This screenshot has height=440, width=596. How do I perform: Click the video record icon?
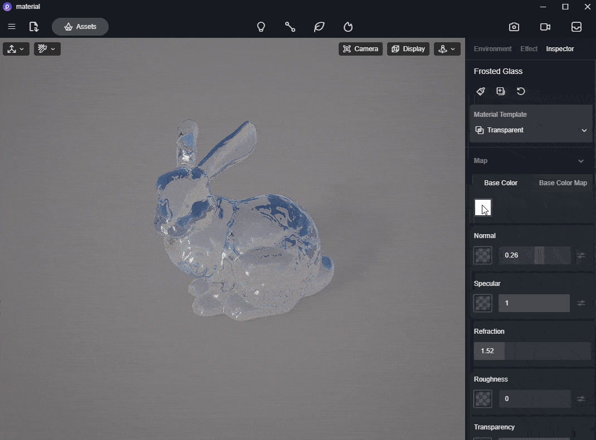point(545,27)
